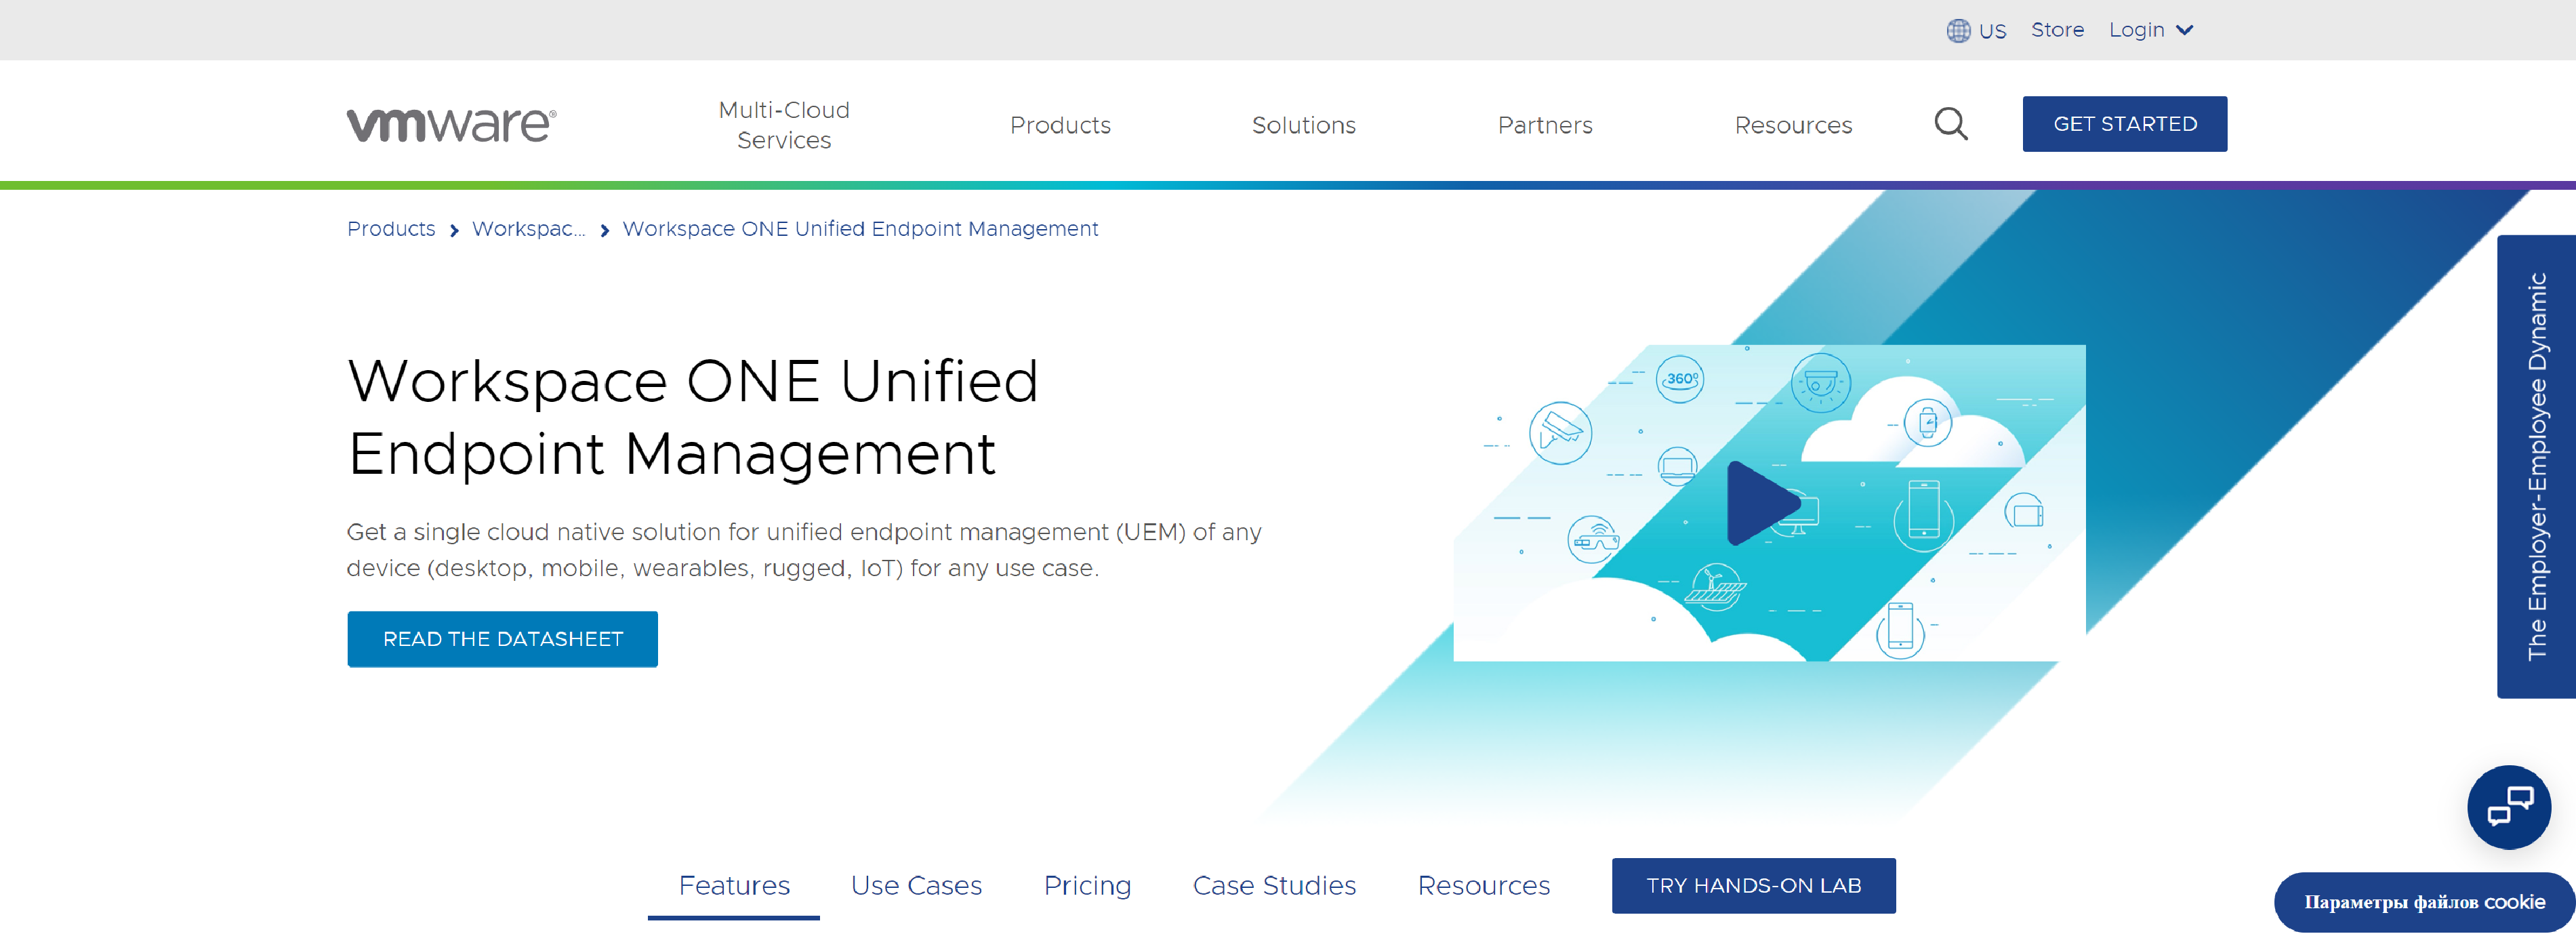
Task: Switch to the Features tab
Action: 733,886
